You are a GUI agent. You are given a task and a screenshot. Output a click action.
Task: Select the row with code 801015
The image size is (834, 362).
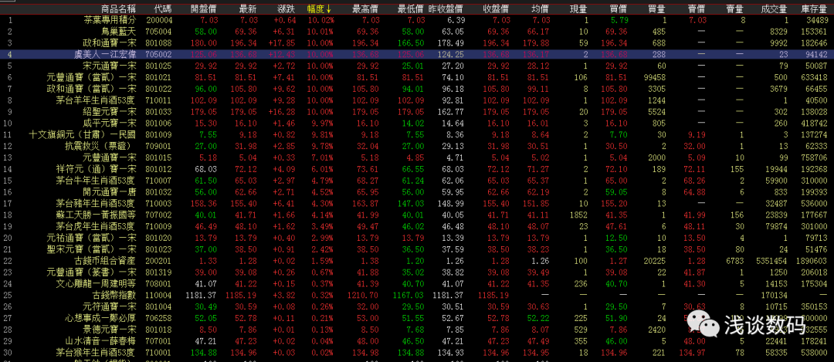[x=417, y=157]
